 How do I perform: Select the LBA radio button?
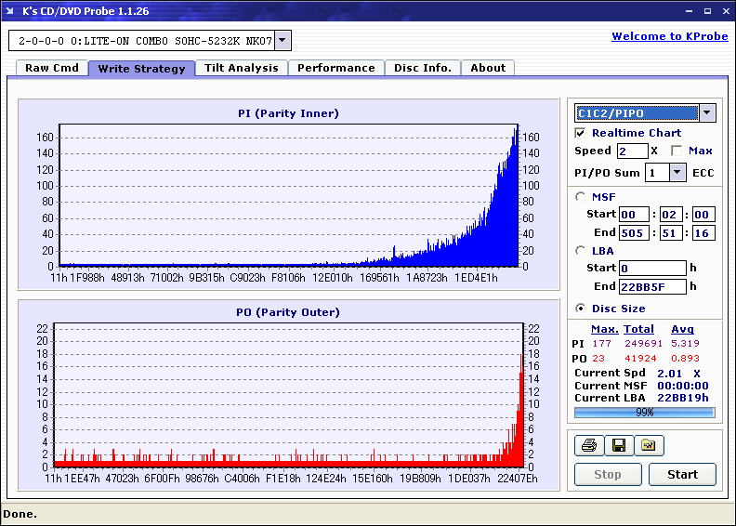click(581, 251)
